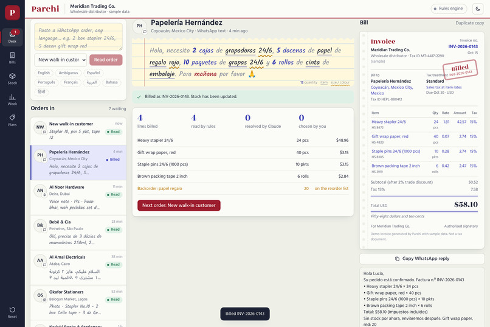Go to the Stock section
The width and height of the screenshot is (490, 327).
(x=12, y=79)
